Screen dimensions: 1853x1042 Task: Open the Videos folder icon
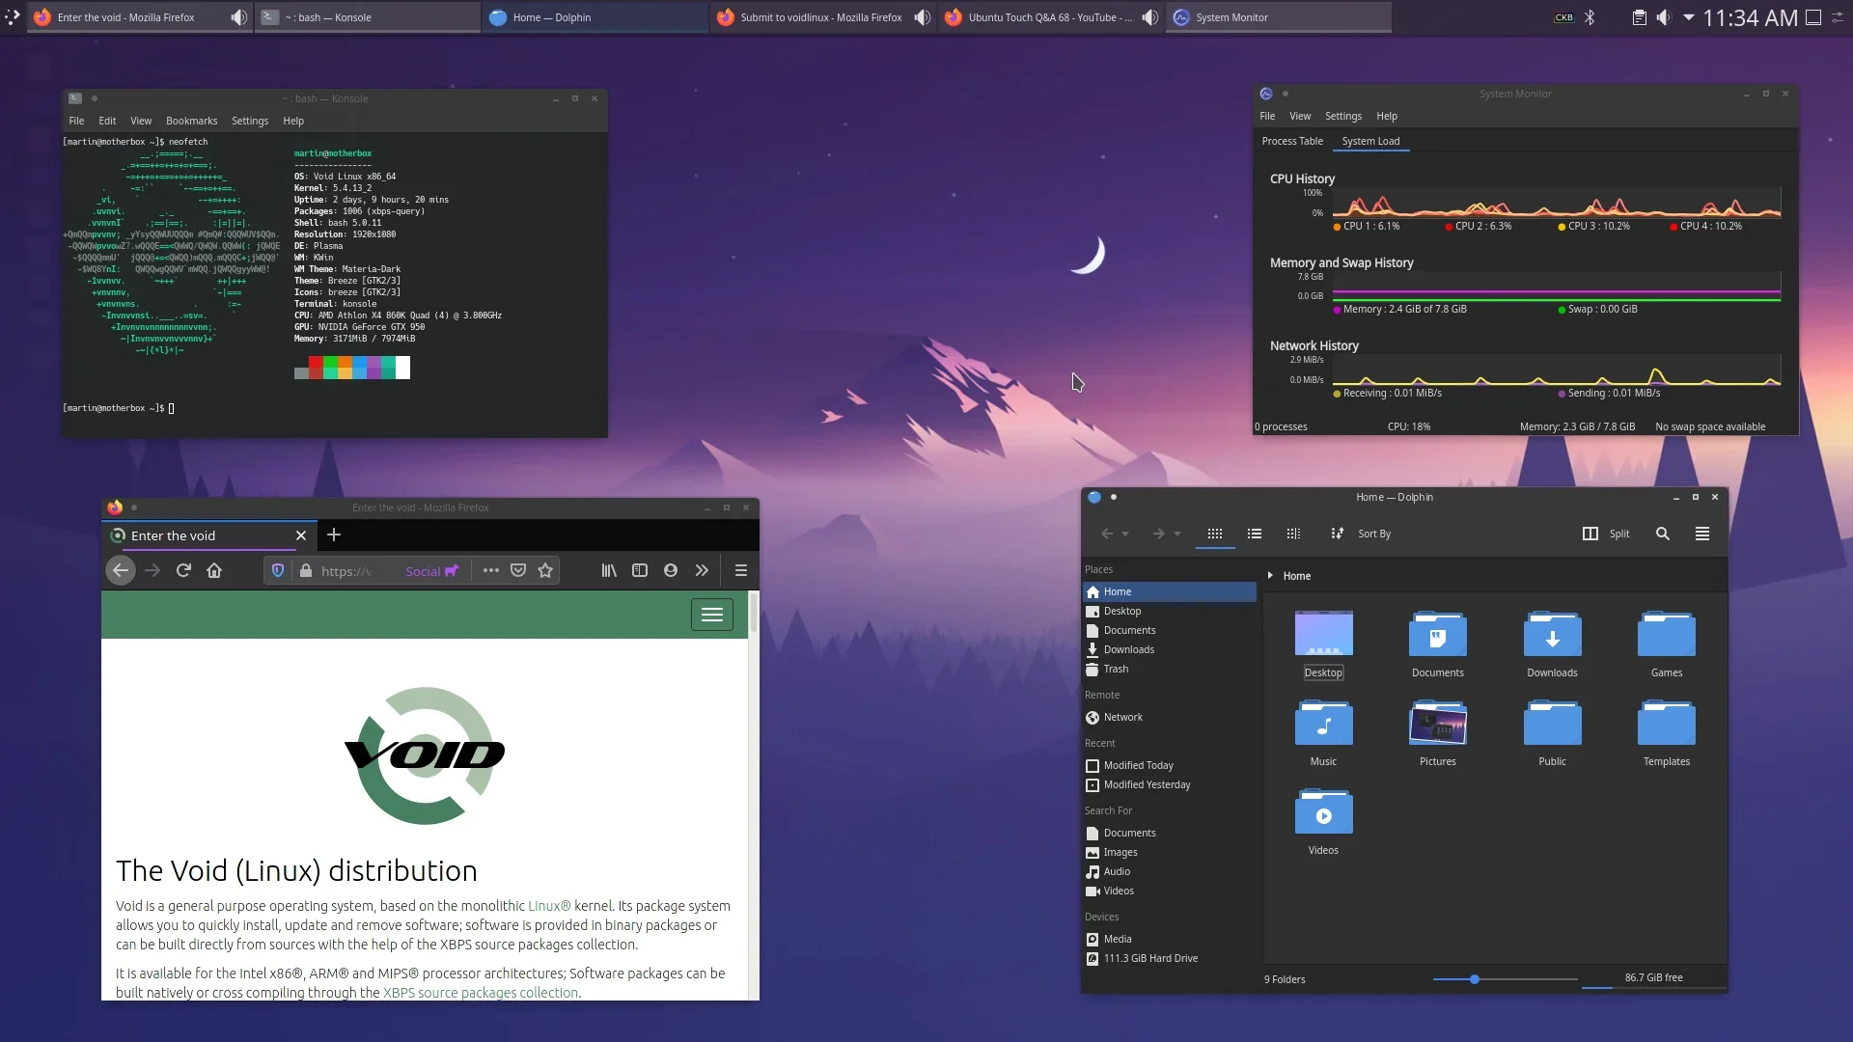click(x=1323, y=811)
